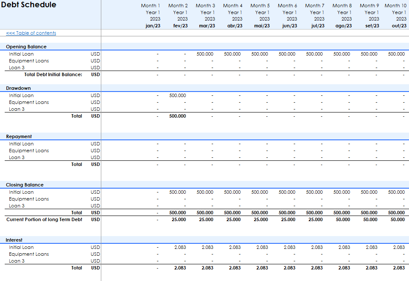
Task: Select the Debt Schedule title cell
Action: (x=29, y=5)
